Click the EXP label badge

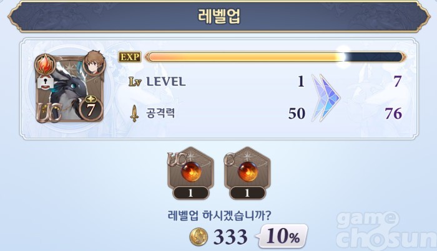point(130,57)
